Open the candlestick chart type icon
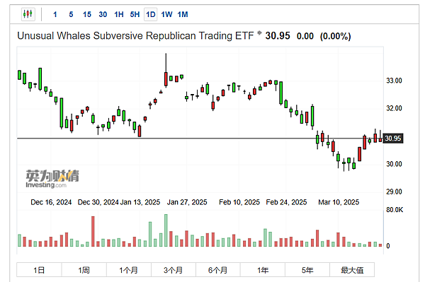The image size is (425, 282). [x=28, y=14]
